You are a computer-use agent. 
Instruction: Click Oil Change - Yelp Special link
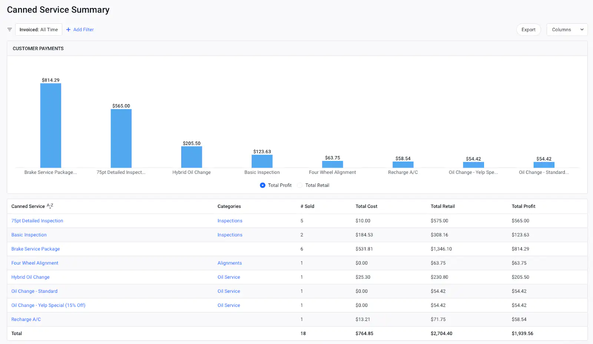pyautogui.click(x=48, y=305)
